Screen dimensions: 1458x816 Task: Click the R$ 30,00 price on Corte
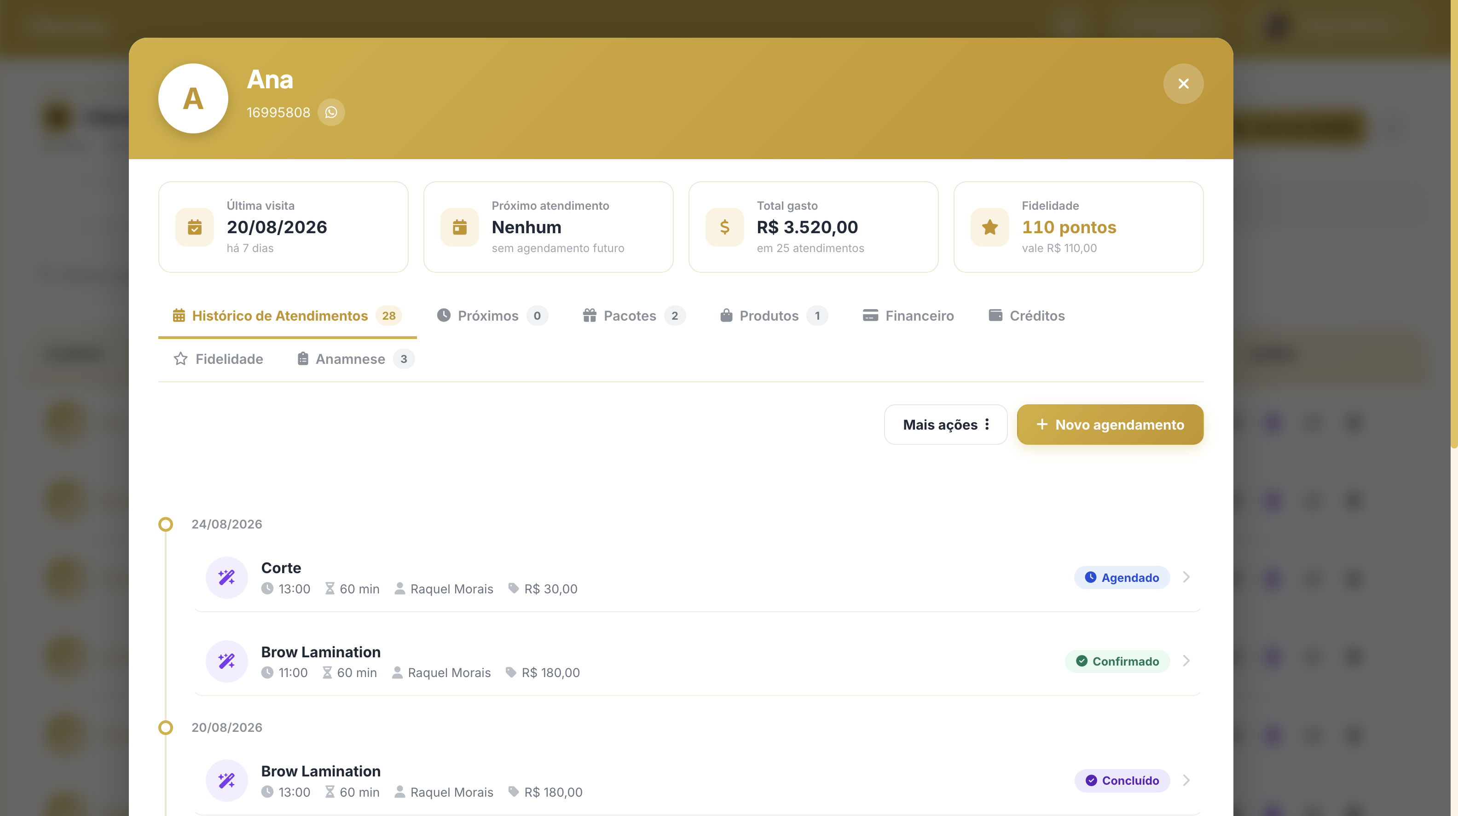coord(551,588)
